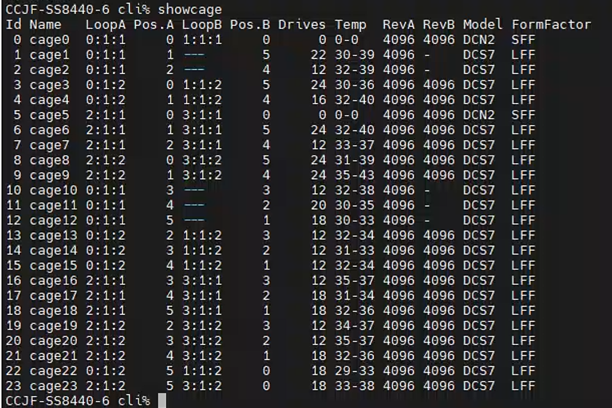Click temperature 31-39 in cage8 row
This screenshot has height=408, width=612.
pyautogui.click(x=354, y=160)
